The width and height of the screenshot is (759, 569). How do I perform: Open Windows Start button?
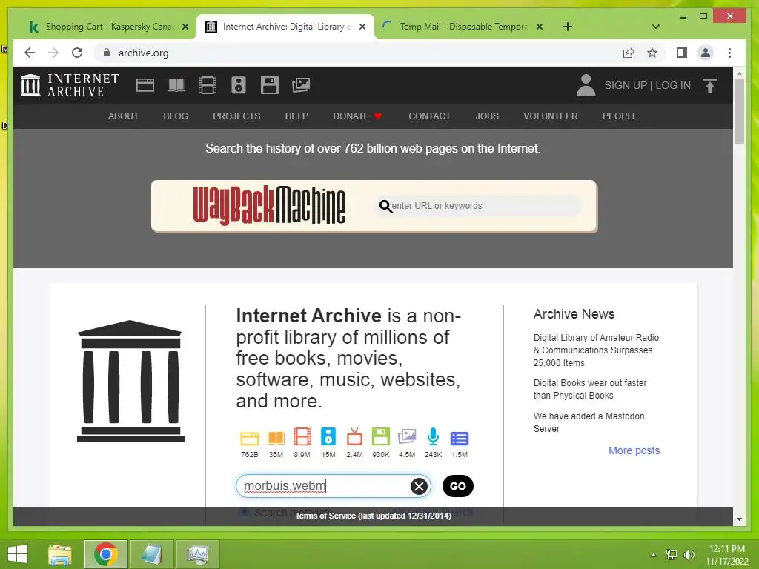tap(18, 554)
